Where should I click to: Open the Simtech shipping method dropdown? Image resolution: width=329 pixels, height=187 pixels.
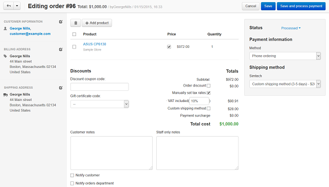coord(285,84)
